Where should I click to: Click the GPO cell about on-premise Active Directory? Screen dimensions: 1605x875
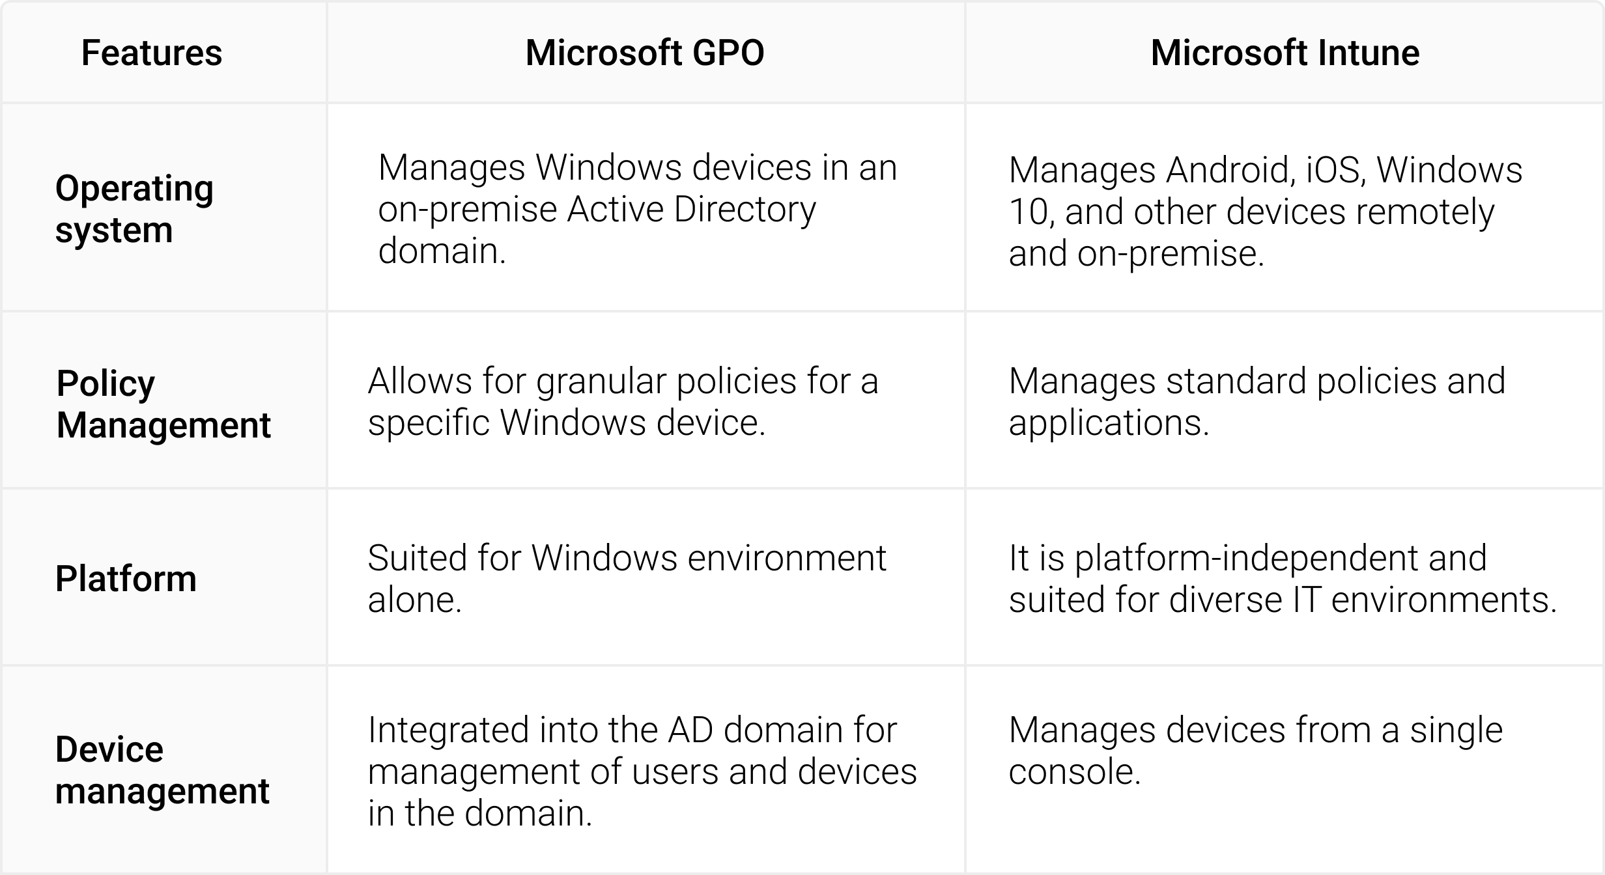coord(637,209)
